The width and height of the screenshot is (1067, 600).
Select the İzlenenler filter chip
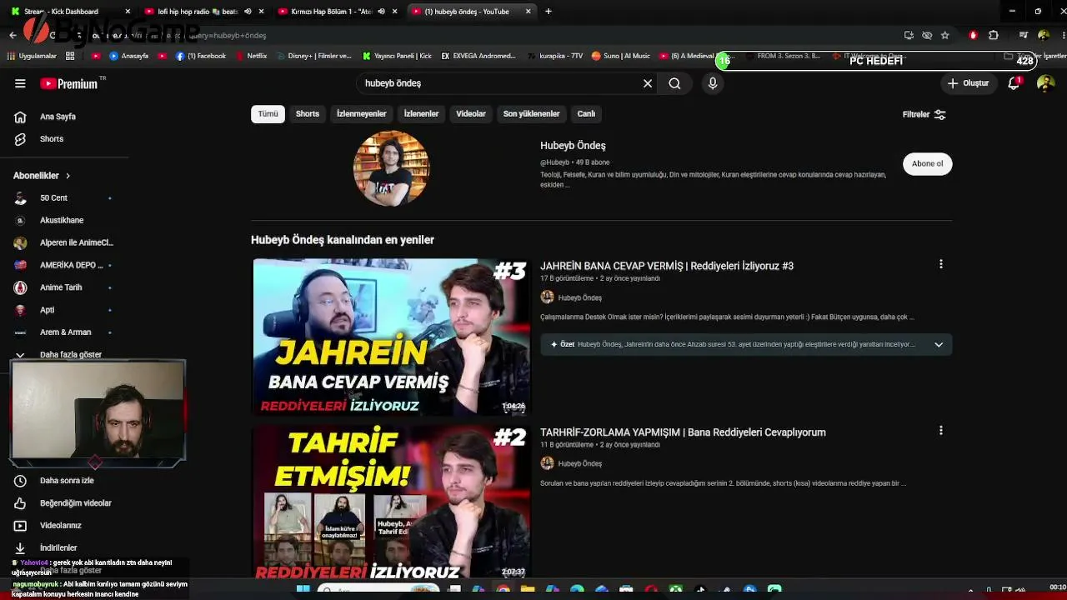pyautogui.click(x=421, y=114)
